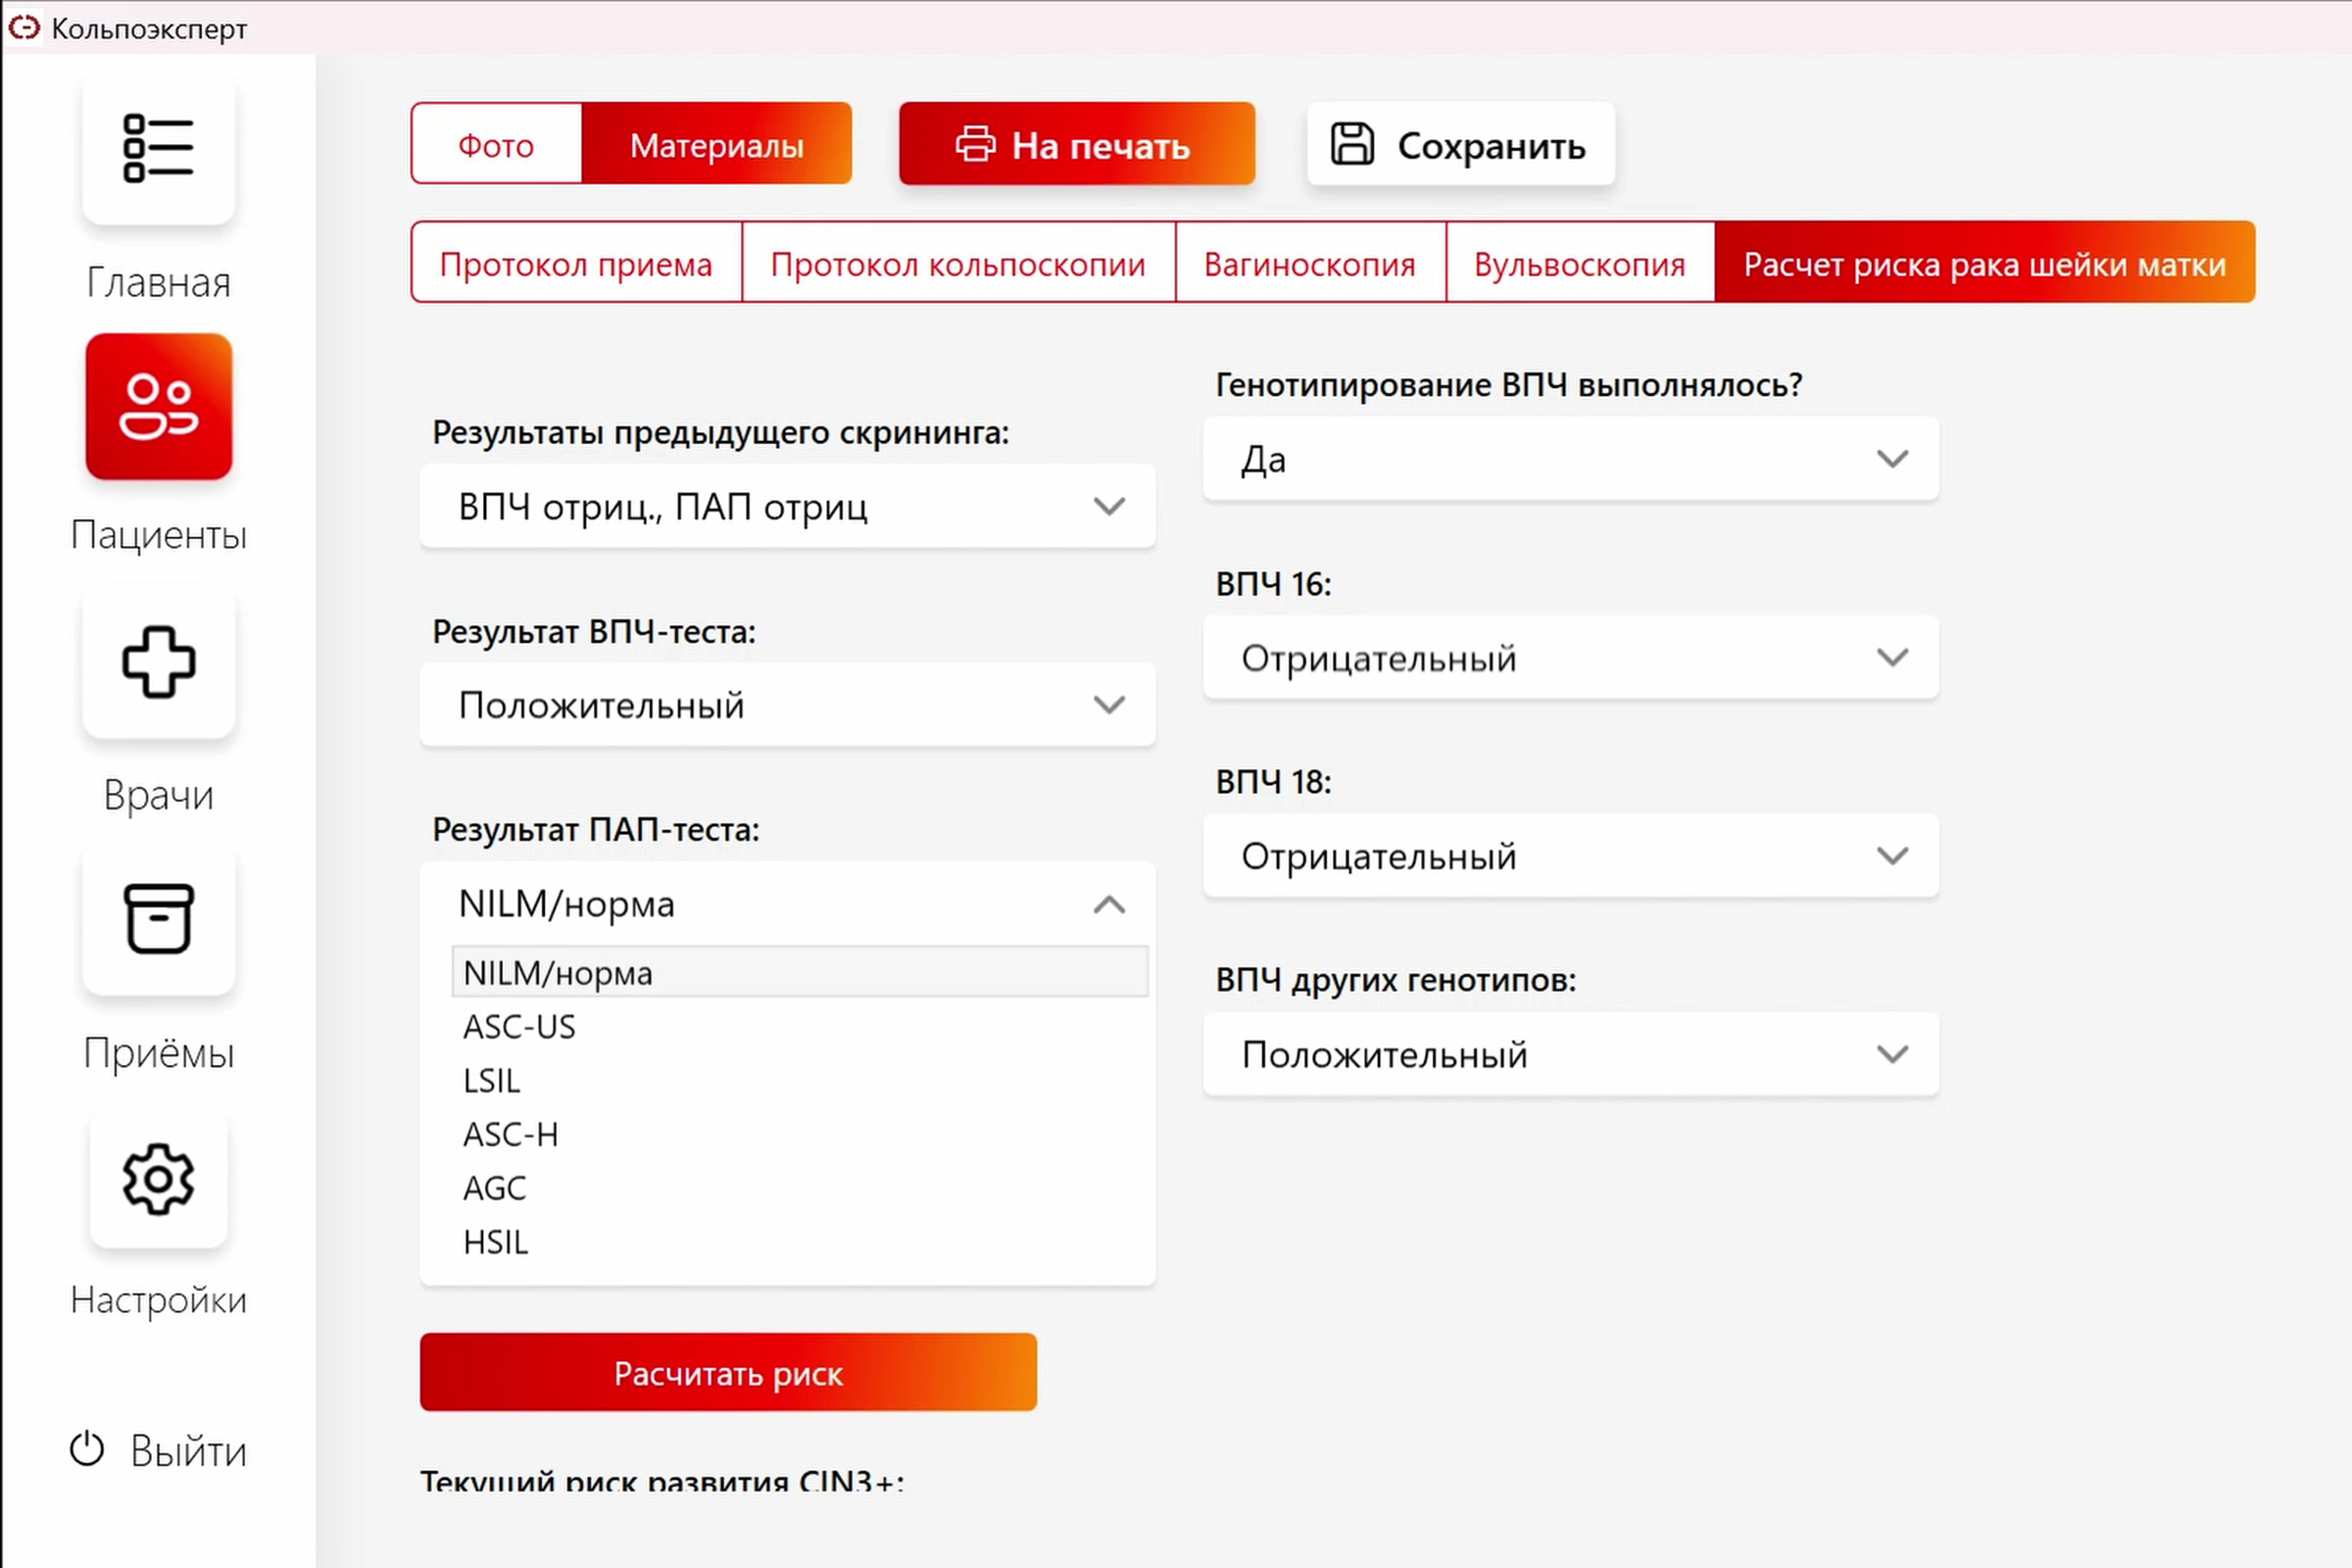Select HSIL from the list
The image size is (2352, 1568).
pos(496,1242)
